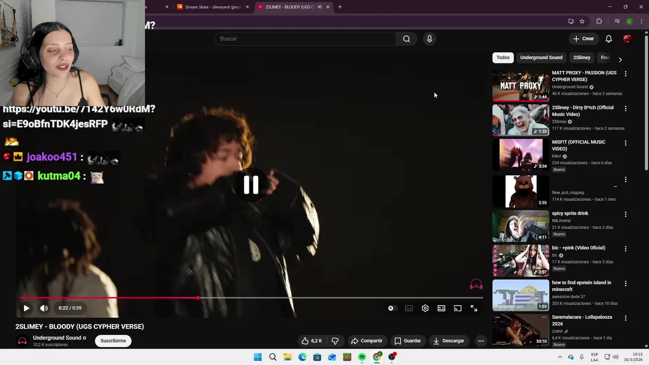Play the video with the play button
The width and height of the screenshot is (649, 365).
click(26, 308)
